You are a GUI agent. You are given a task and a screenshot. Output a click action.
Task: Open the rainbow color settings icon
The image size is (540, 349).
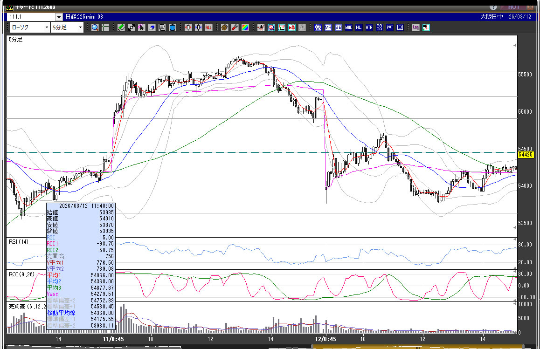coord(244,27)
